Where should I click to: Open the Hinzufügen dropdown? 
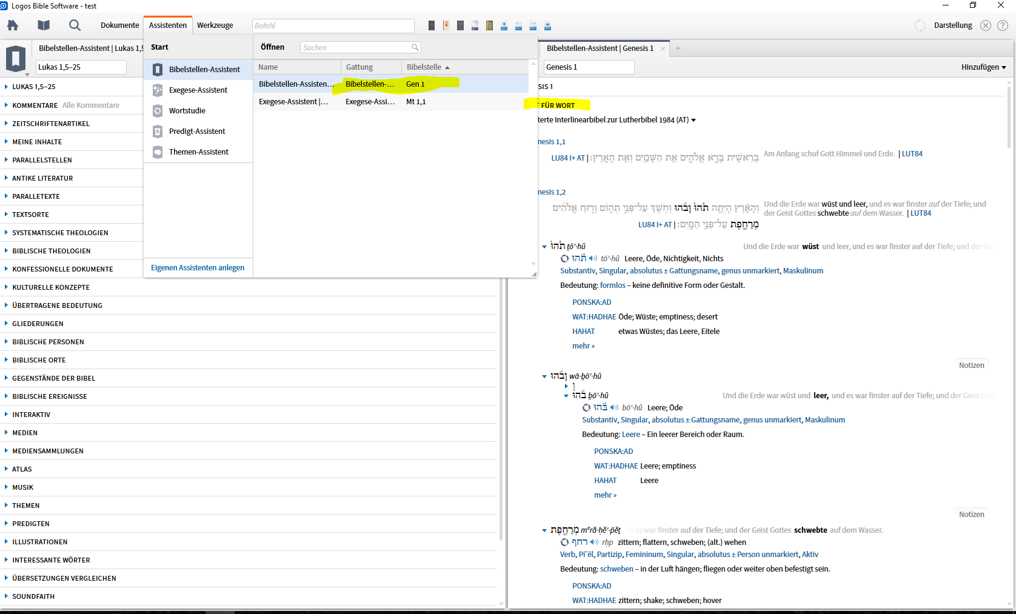(x=983, y=67)
